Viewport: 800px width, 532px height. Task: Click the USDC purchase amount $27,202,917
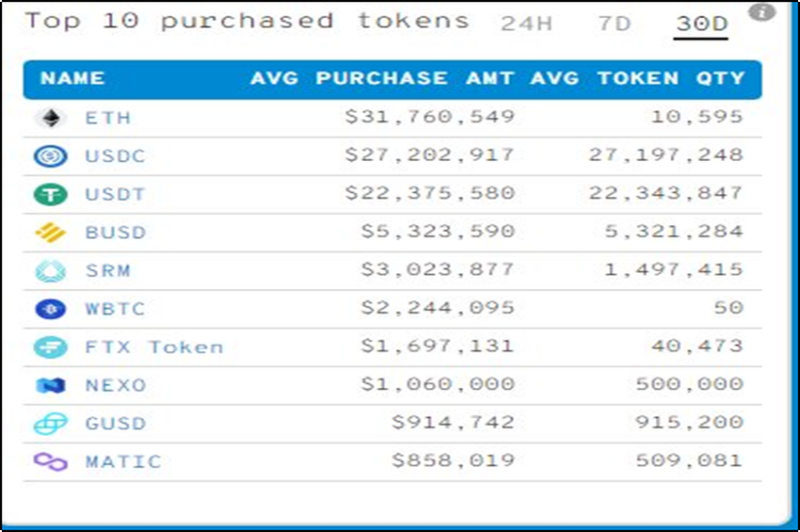[429, 155]
